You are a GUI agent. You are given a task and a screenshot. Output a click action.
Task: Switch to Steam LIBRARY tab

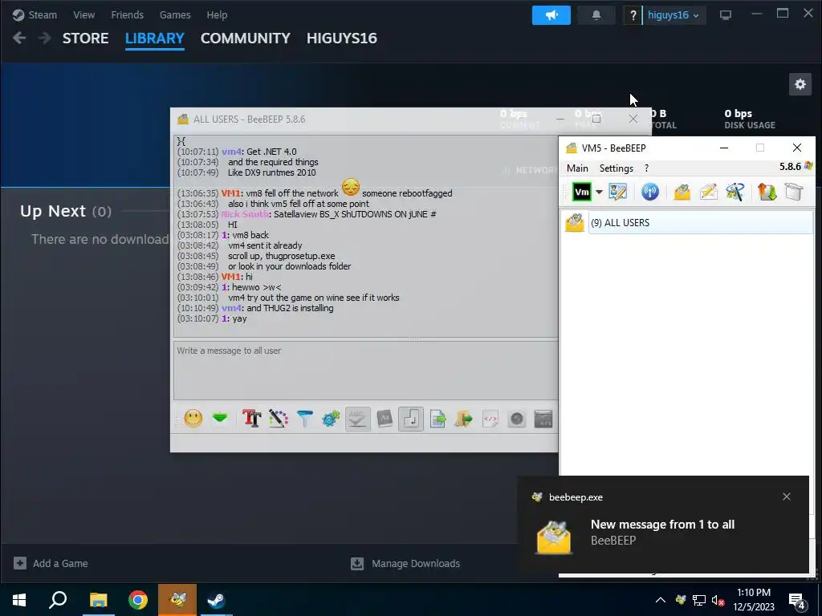[155, 38]
